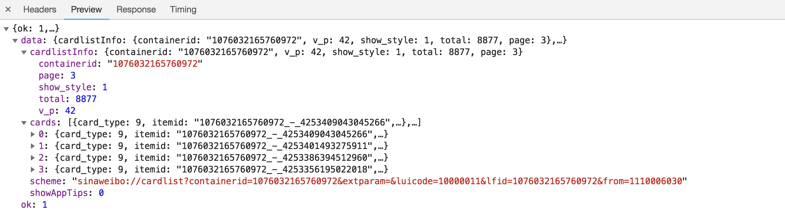Expand cards item 3 ending in 4253356195022018
The width and height of the screenshot is (785, 218).
coord(33,170)
